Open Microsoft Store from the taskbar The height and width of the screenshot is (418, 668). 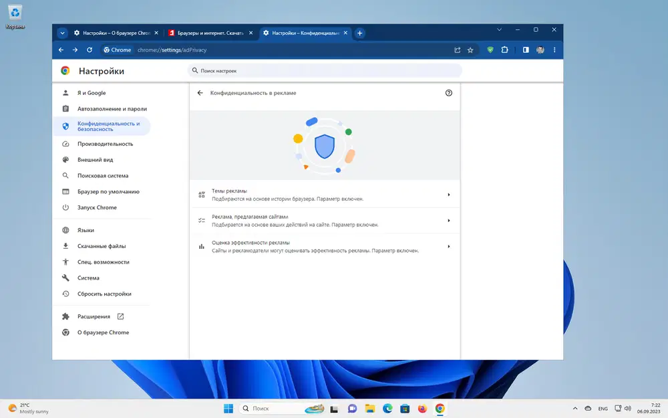(405, 409)
